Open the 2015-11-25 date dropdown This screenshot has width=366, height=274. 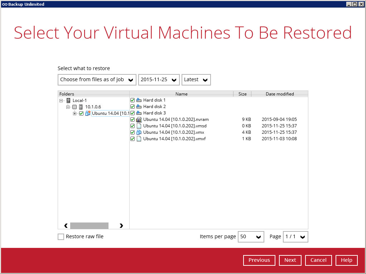point(159,80)
